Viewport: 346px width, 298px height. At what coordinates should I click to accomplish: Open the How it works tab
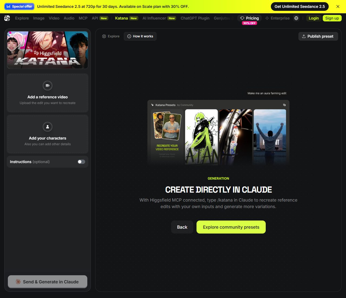pyautogui.click(x=140, y=36)
